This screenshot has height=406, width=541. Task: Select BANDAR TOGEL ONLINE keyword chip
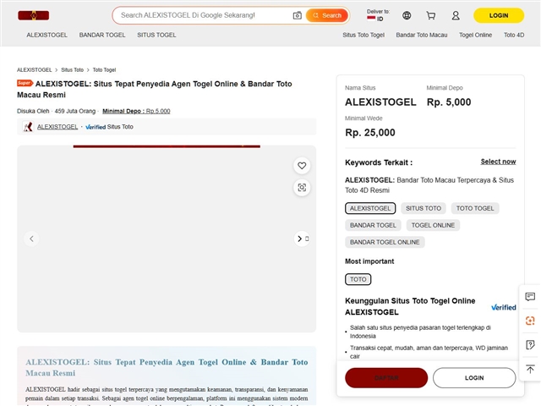pyautogui.click(x=385, y=242)
